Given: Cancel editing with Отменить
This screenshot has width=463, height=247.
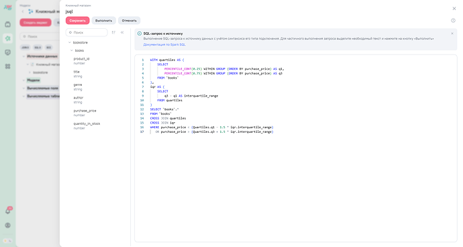Looking at the screenshot, I should click(129, 20).
